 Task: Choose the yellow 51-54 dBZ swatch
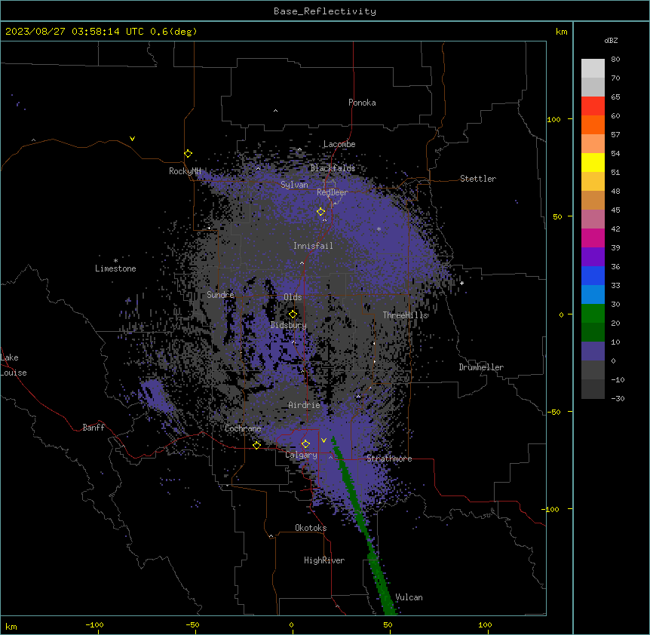593,162
